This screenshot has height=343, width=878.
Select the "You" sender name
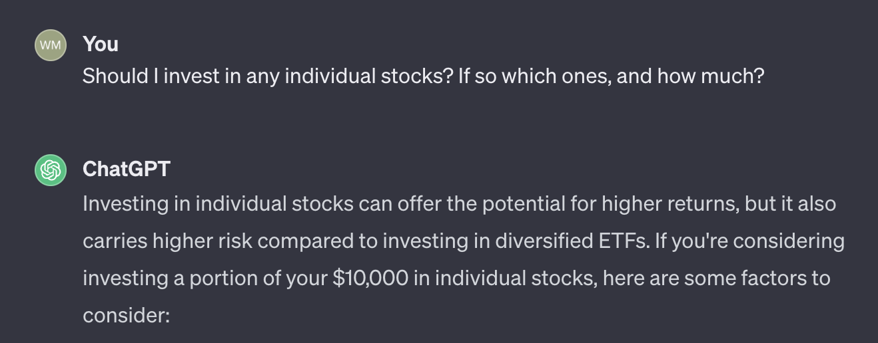(x=101, y=44)
